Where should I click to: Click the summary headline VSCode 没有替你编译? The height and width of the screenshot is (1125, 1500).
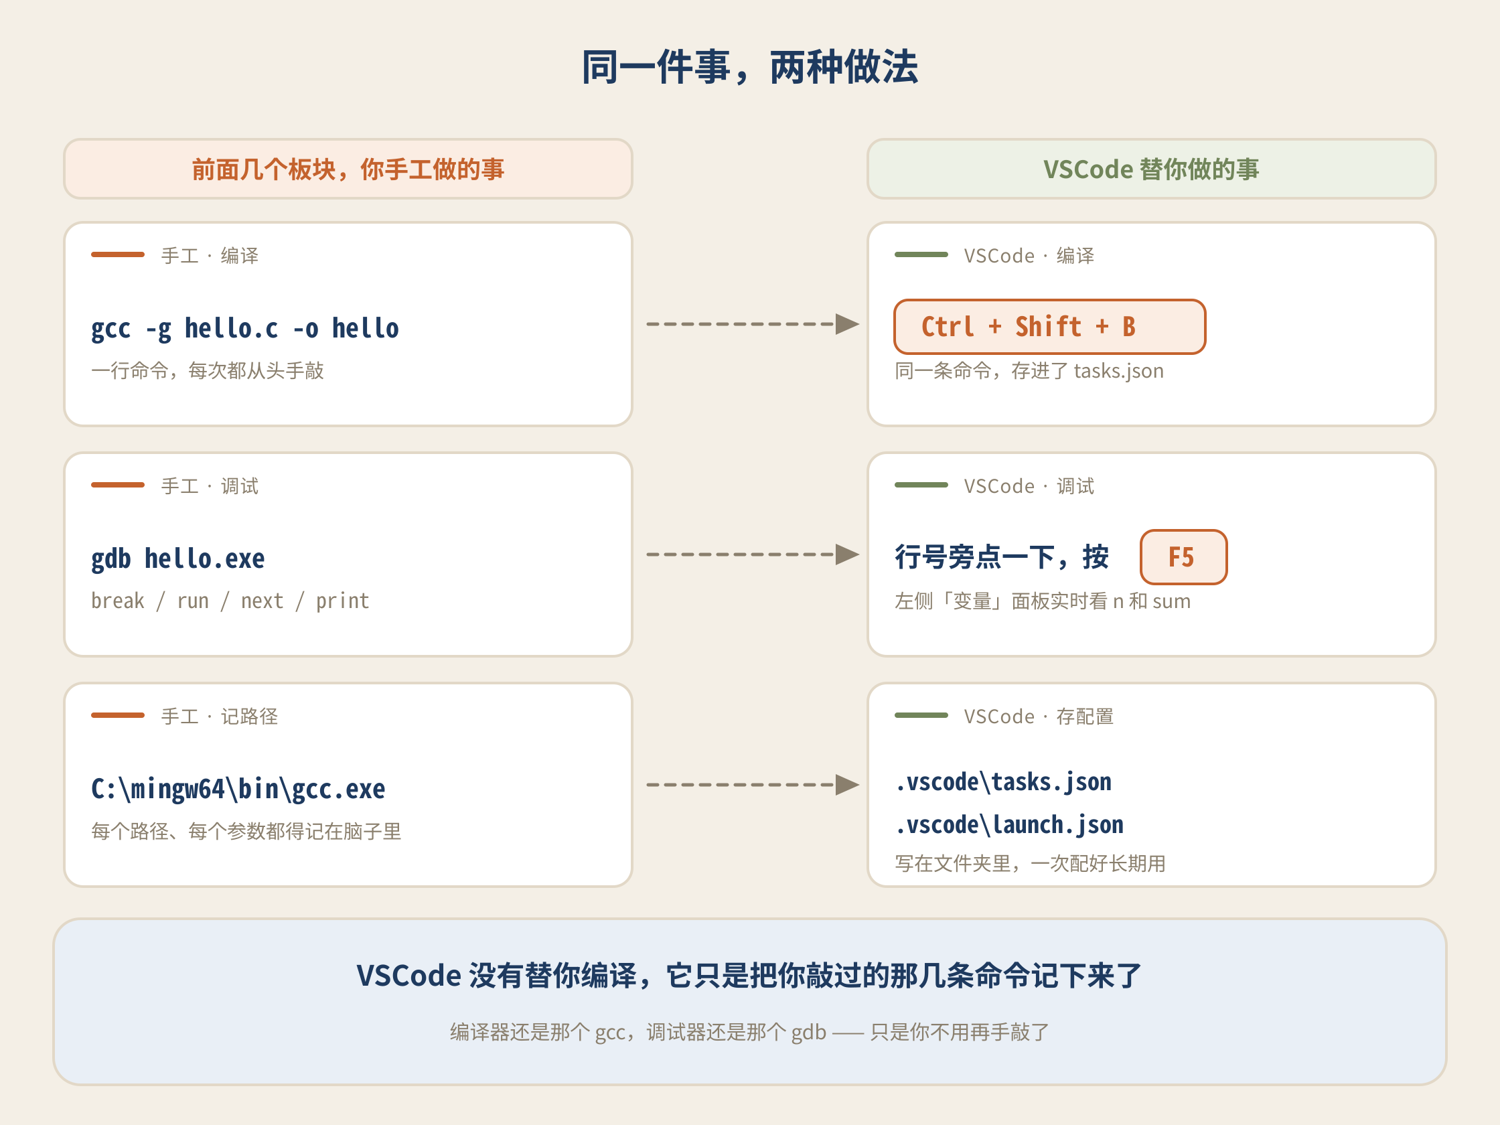pos(750,976)
